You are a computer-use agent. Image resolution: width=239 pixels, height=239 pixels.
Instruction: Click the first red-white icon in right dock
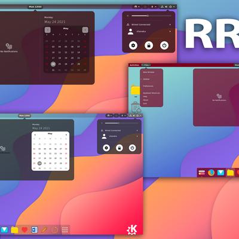(x=202, y=173)
